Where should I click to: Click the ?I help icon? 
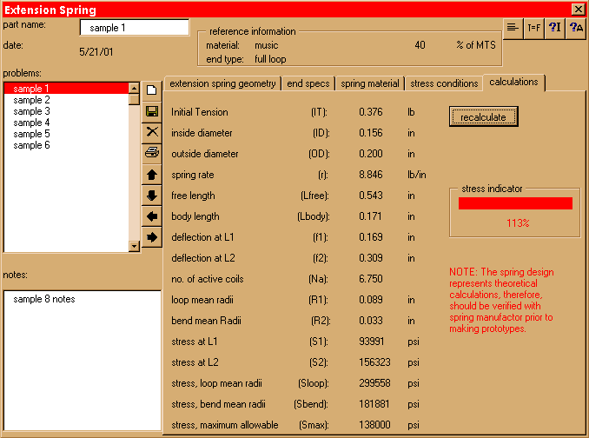[555, 28]
